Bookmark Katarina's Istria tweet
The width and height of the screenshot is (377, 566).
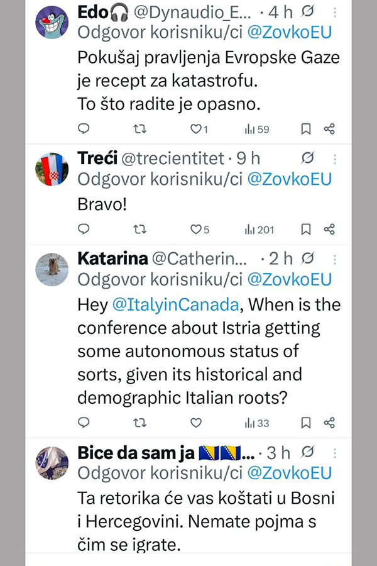[306, 423]
